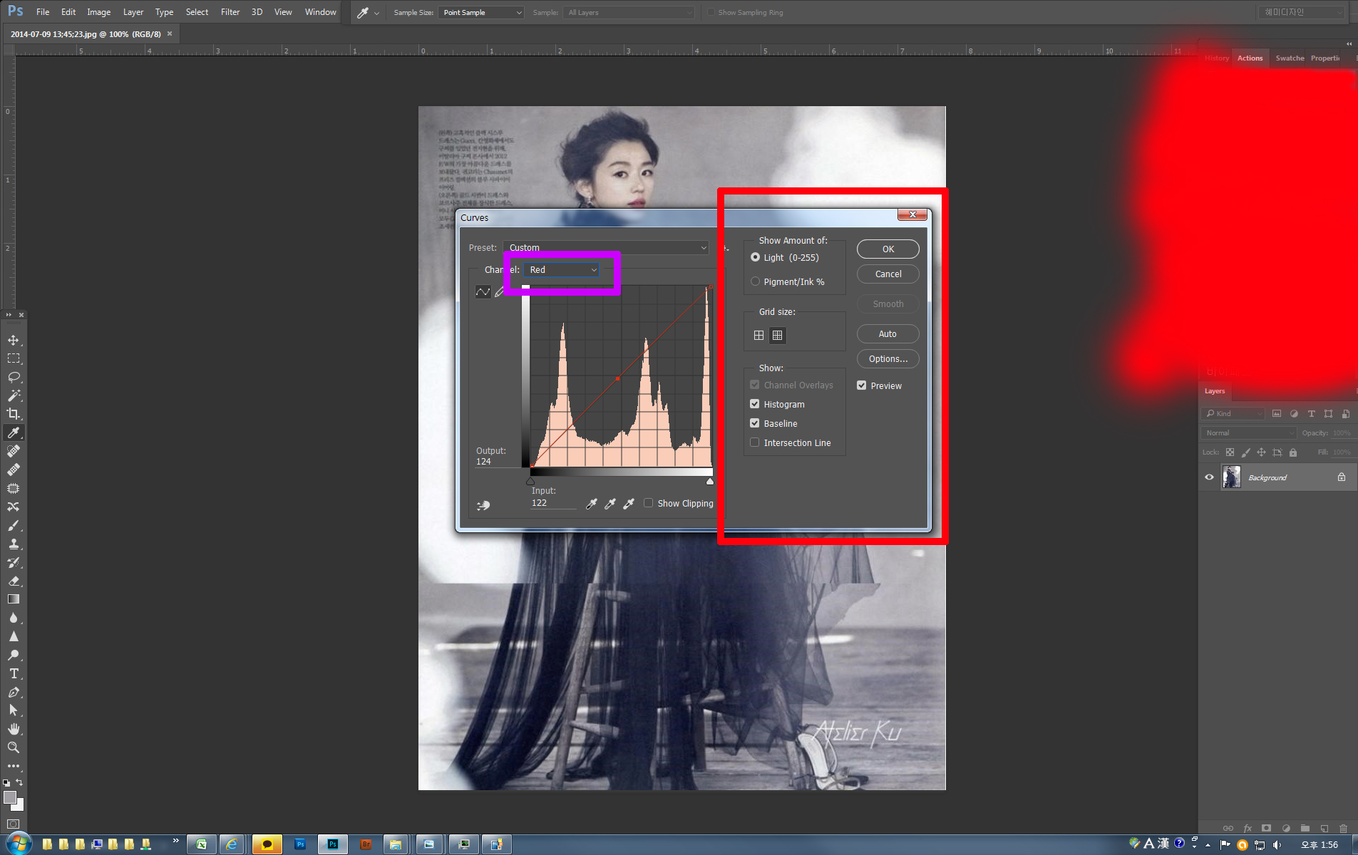The image size is (1358, 855).
Task: Select the Spot Healing Brush tool
Action: (x=14, y=451)
